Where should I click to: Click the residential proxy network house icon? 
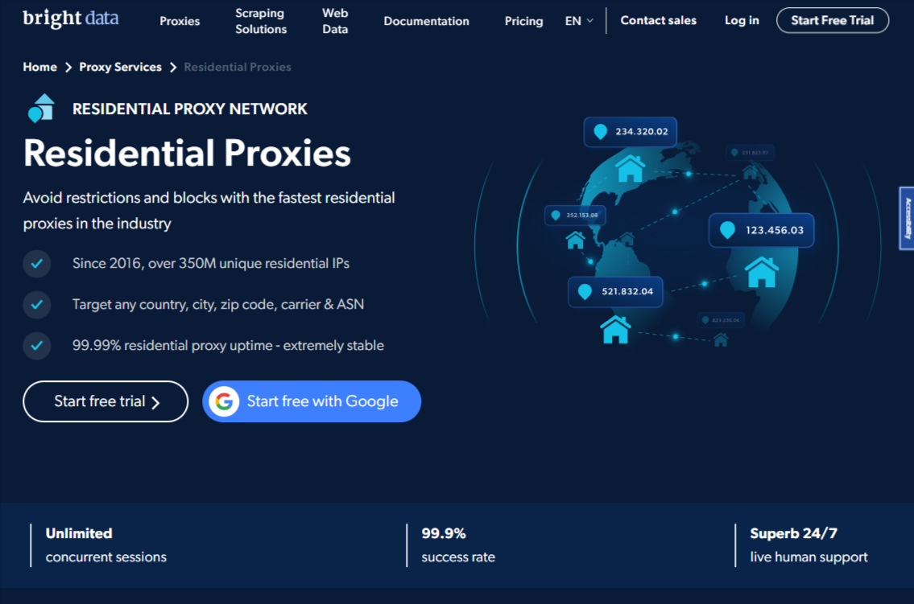coord(41,109)
